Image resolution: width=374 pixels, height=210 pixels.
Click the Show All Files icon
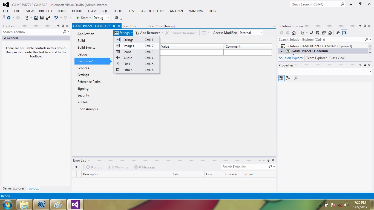pos(330,33)
